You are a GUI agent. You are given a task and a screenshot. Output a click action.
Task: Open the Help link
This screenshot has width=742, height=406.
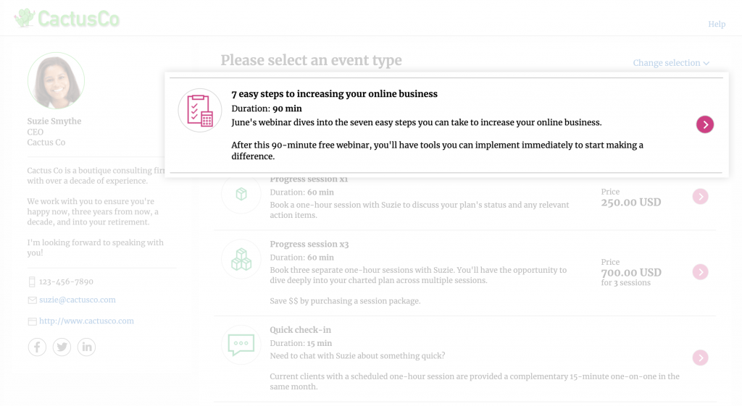tap(717, 24)
